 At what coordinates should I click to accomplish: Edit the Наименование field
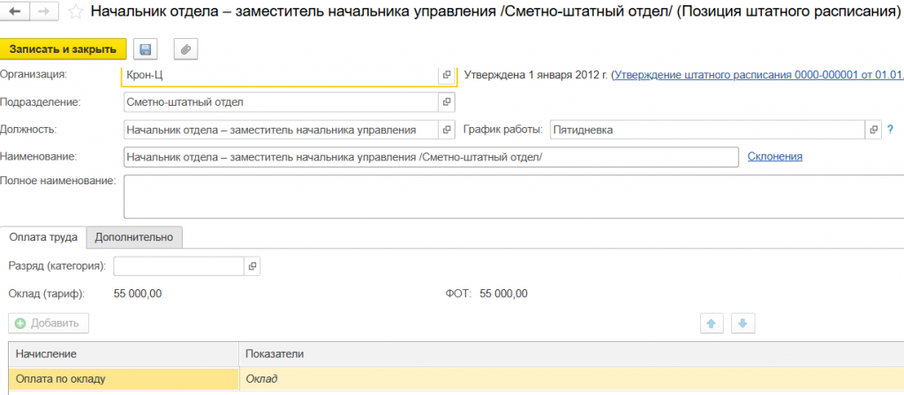tap(431, 157)
